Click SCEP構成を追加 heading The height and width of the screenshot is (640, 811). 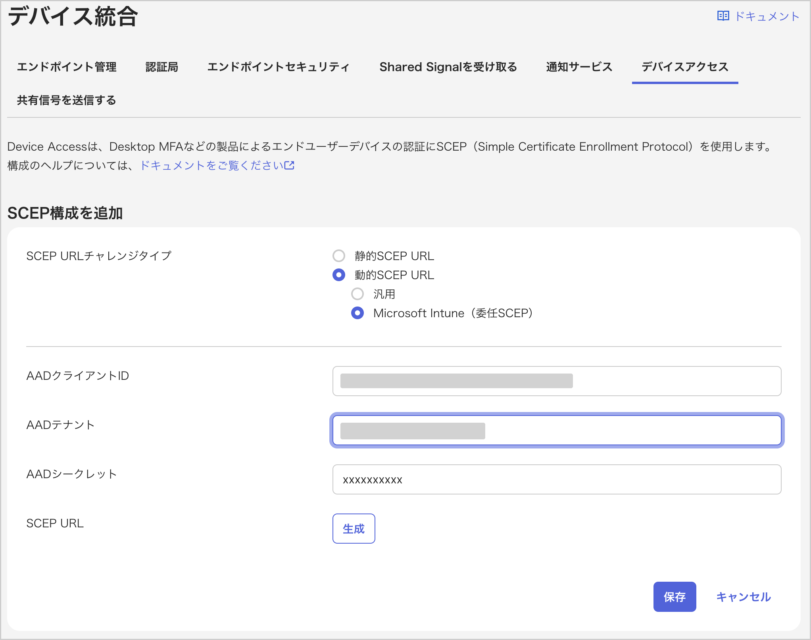[x=65, y=213]
